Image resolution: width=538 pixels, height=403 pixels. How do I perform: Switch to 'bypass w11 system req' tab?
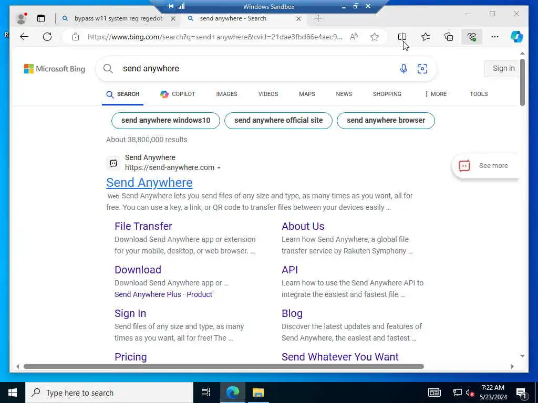[x=118, y=18]
